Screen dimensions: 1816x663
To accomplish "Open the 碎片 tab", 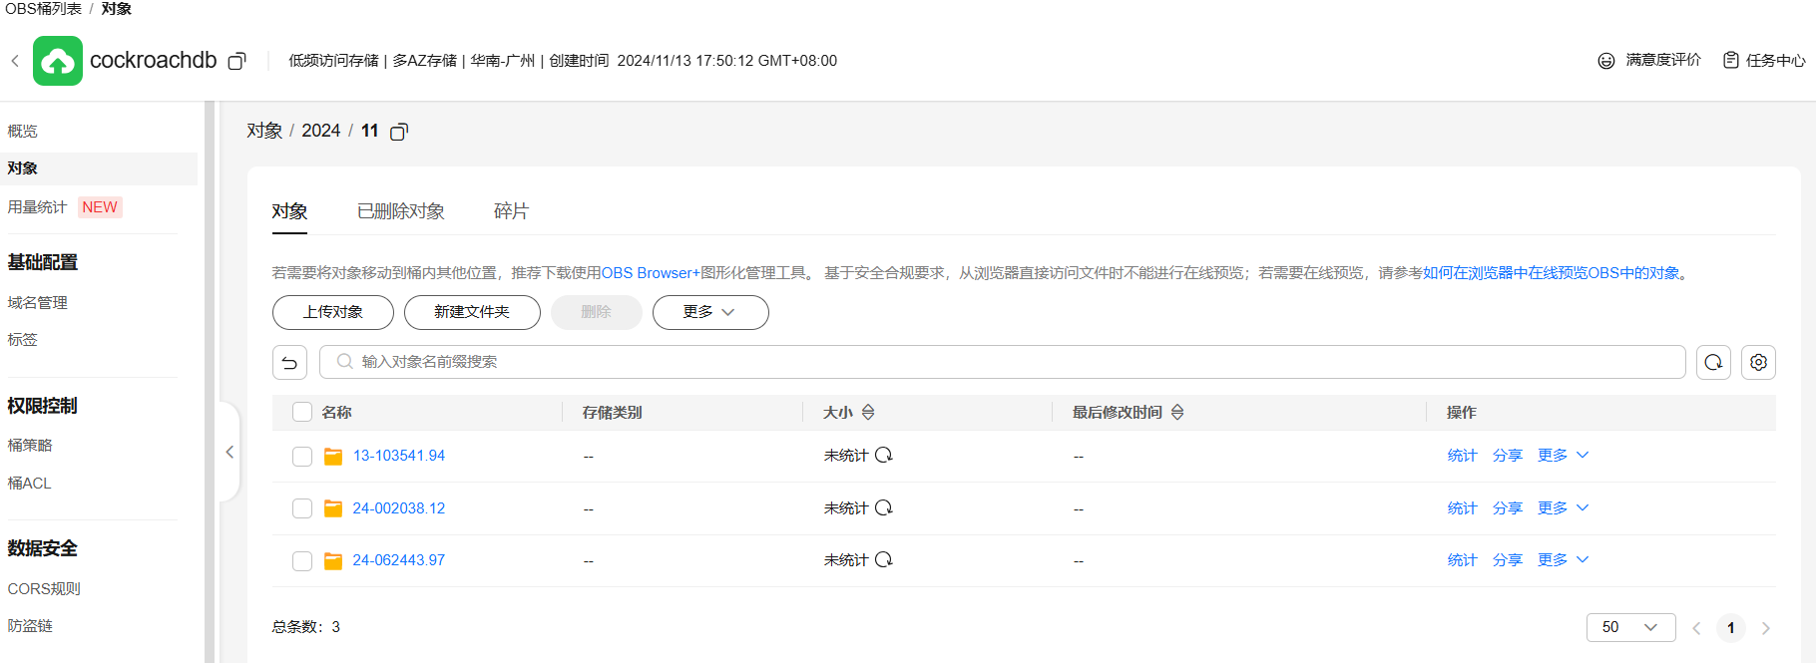I will 511,211.
